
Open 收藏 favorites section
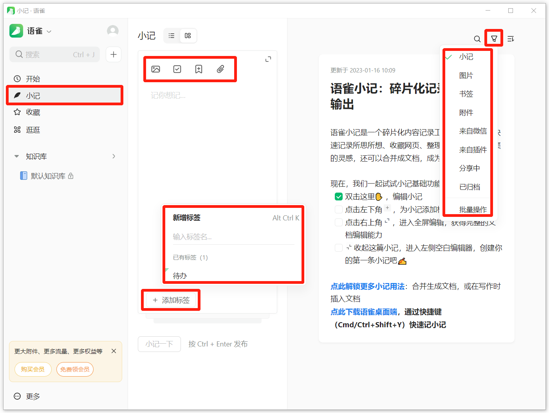(x=65, y=112)
